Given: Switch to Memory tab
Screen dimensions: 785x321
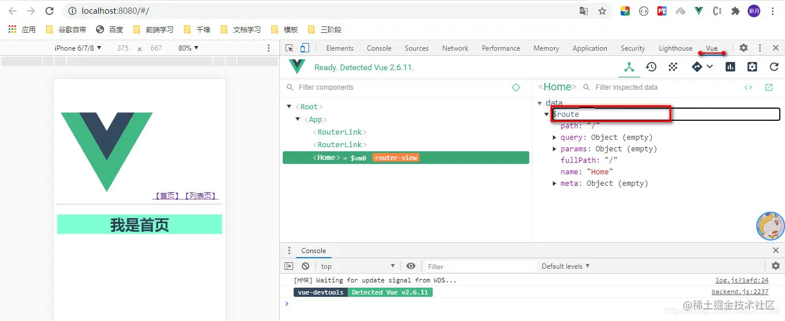Looking at the screenshot, I should coord(547,48).
